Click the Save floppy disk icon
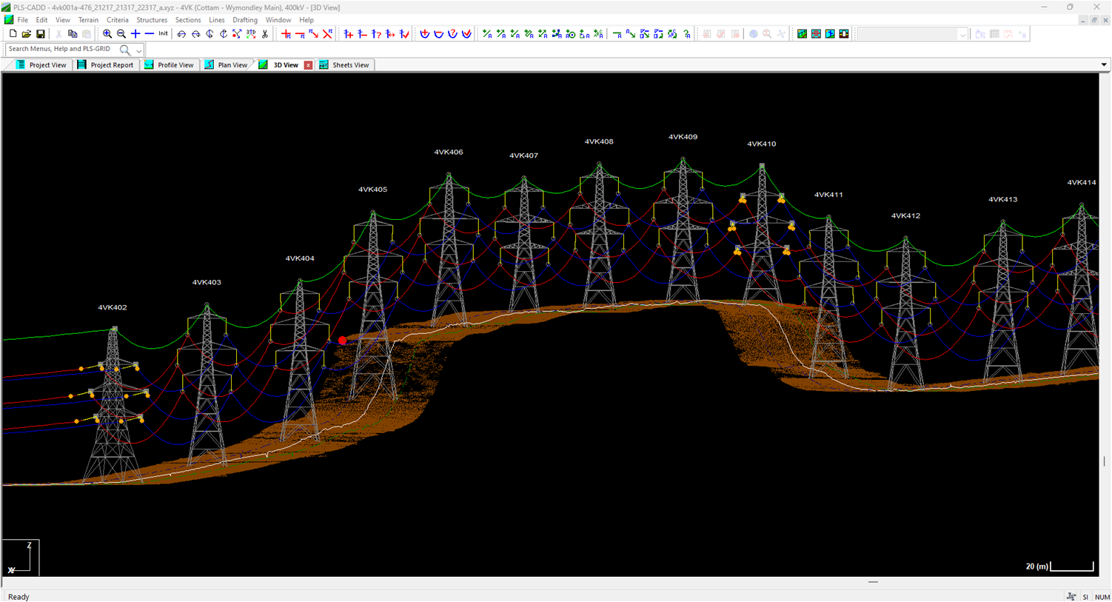This screenshot has height=602, width=1112. coord(41,34)
